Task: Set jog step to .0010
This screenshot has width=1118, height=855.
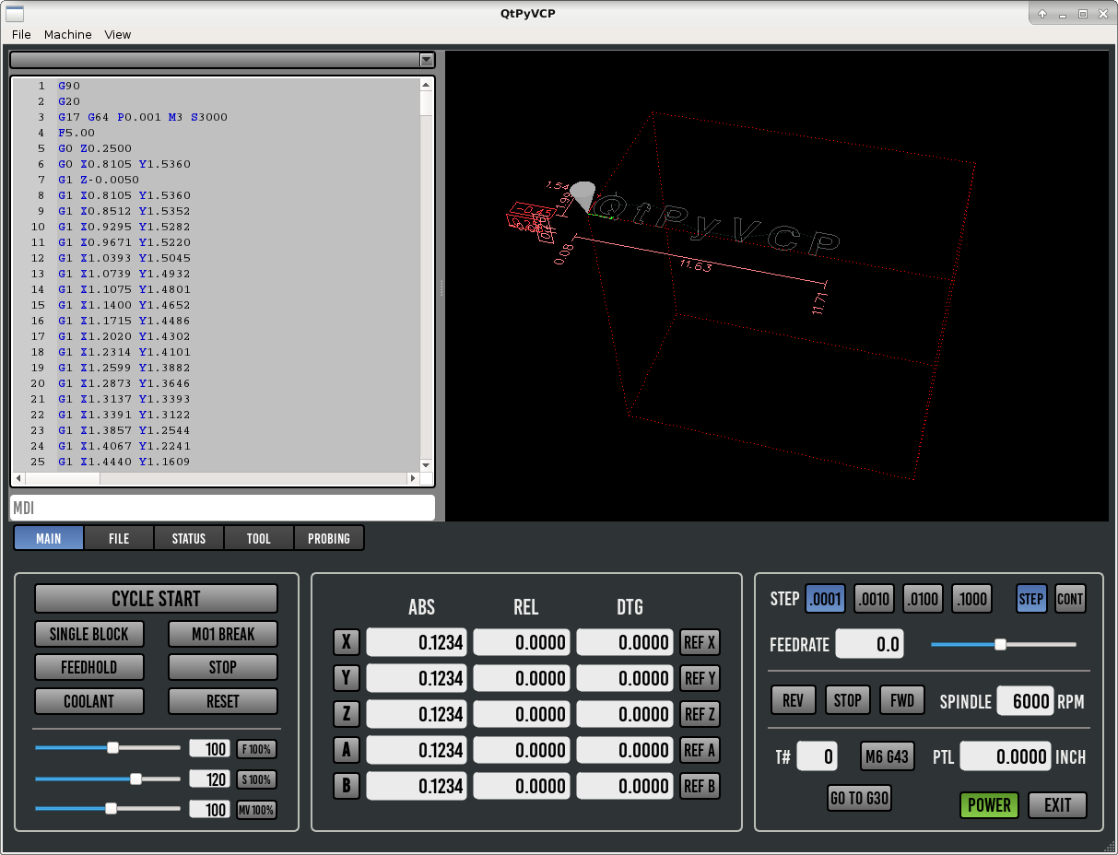Action: point(874,599)
